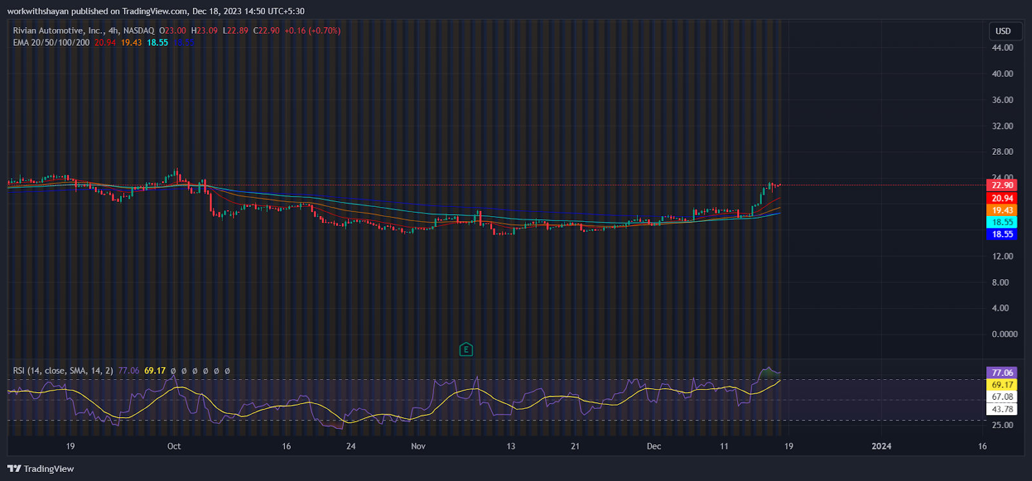The image size is (1032, 481).
Task: Click the cyan 18.55 price-axis label
Action: click(1002, 222)
